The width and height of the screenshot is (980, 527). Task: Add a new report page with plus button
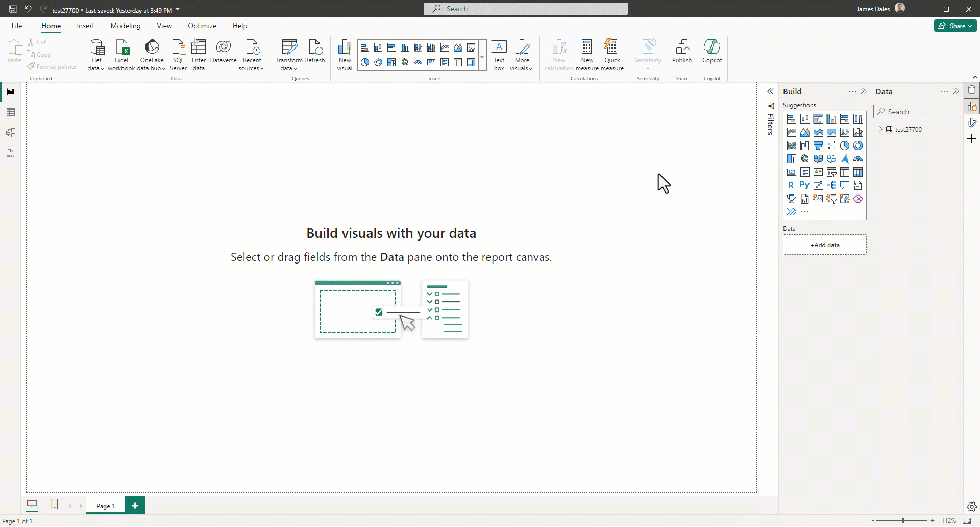tap(134, 505)
